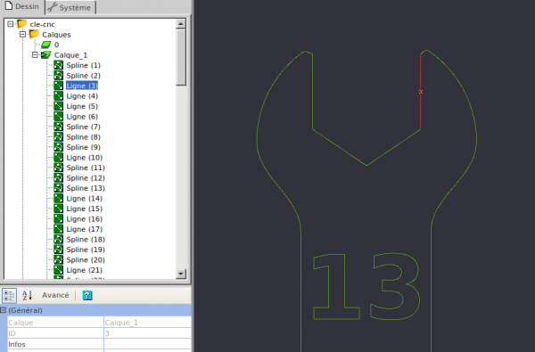Sort properties alphabetically with A-Z icon

pos(27,295)
